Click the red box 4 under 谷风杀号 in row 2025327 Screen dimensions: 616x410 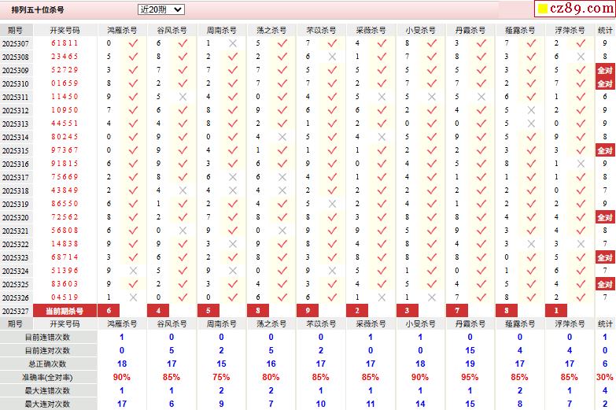point(158,311)
